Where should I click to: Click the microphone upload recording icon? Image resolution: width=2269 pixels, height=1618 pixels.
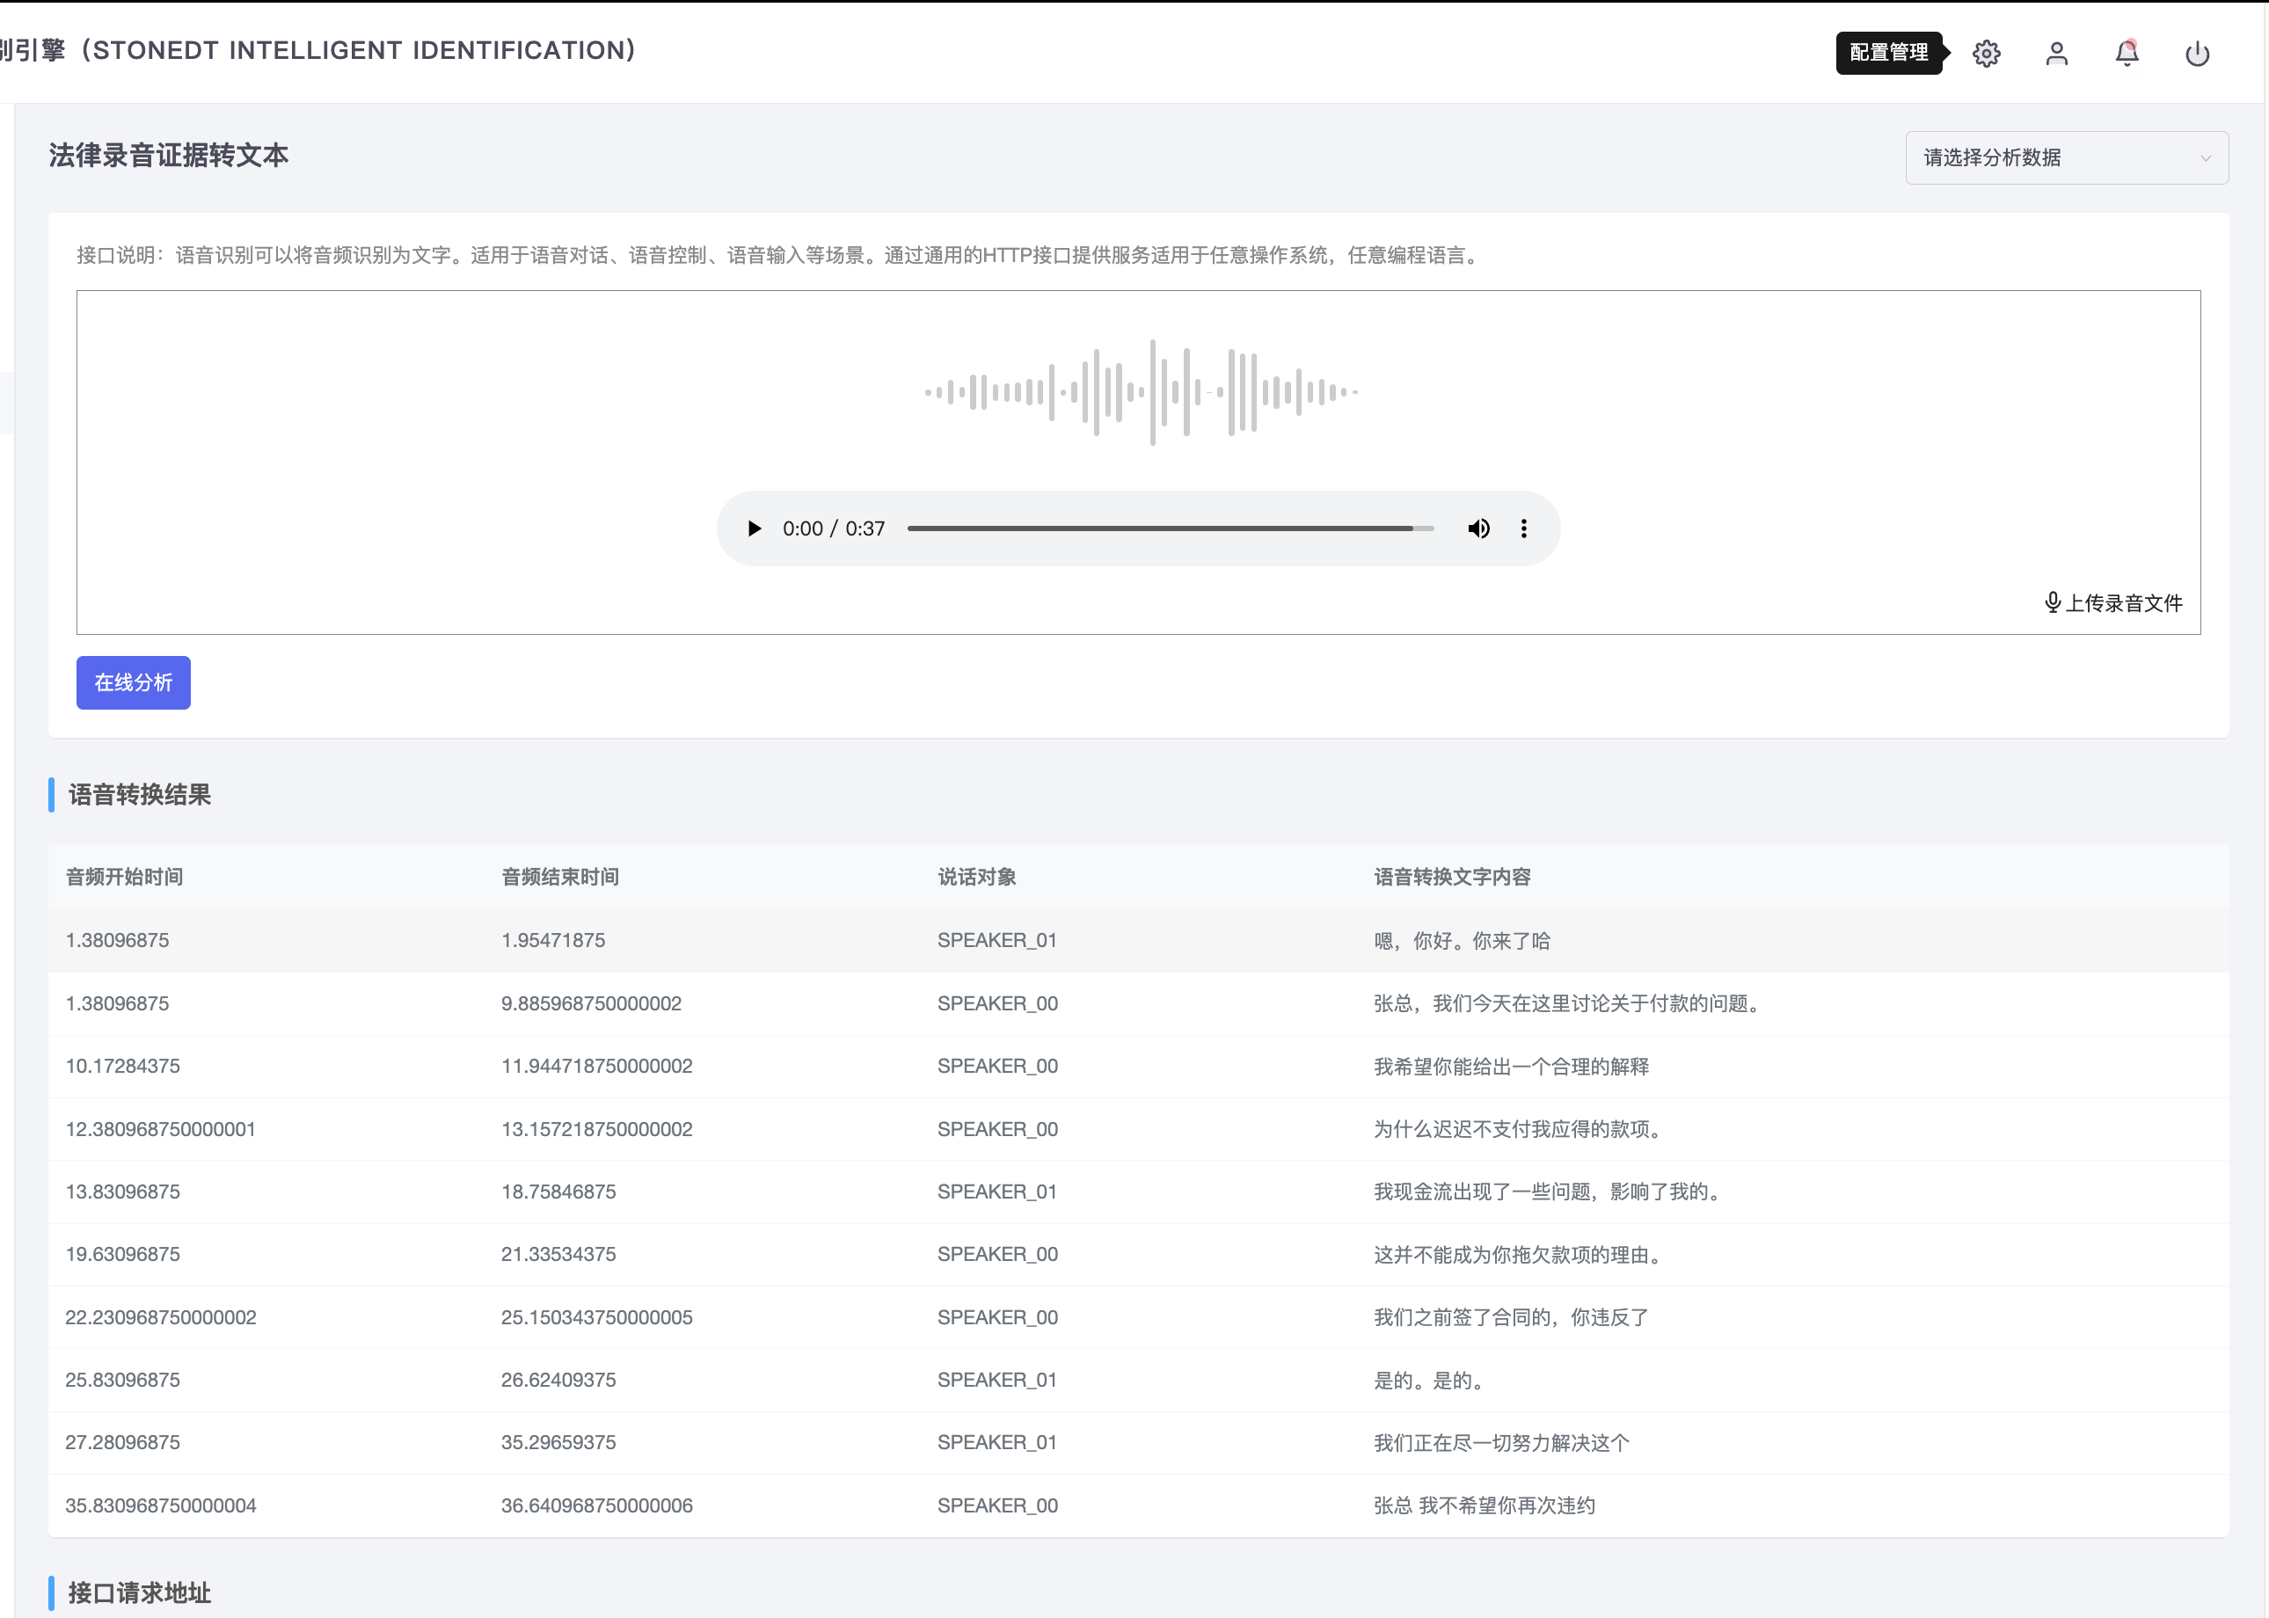coord(2052,602)
